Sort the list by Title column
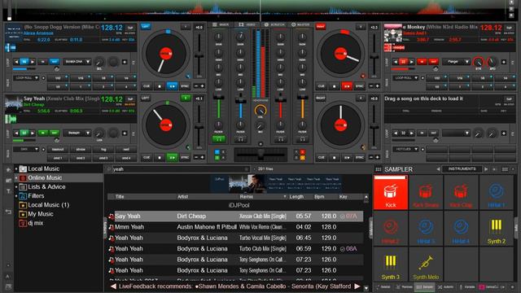Viewport: 521px width, 293px height. click(120, 197)
